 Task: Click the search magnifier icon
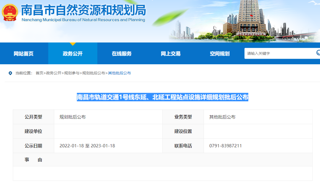coord(318,53)
